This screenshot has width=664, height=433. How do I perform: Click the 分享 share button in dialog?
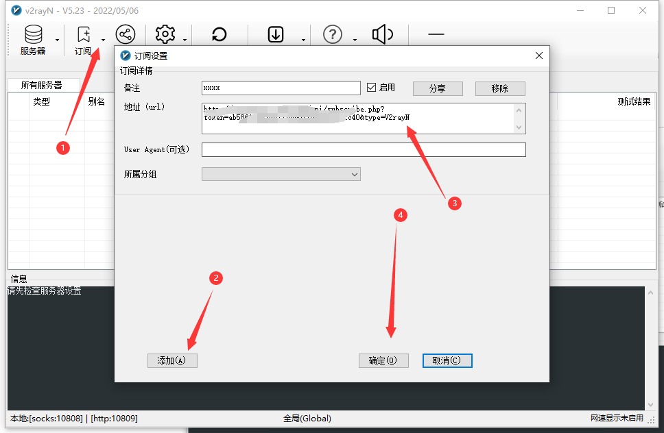[438, 88]
